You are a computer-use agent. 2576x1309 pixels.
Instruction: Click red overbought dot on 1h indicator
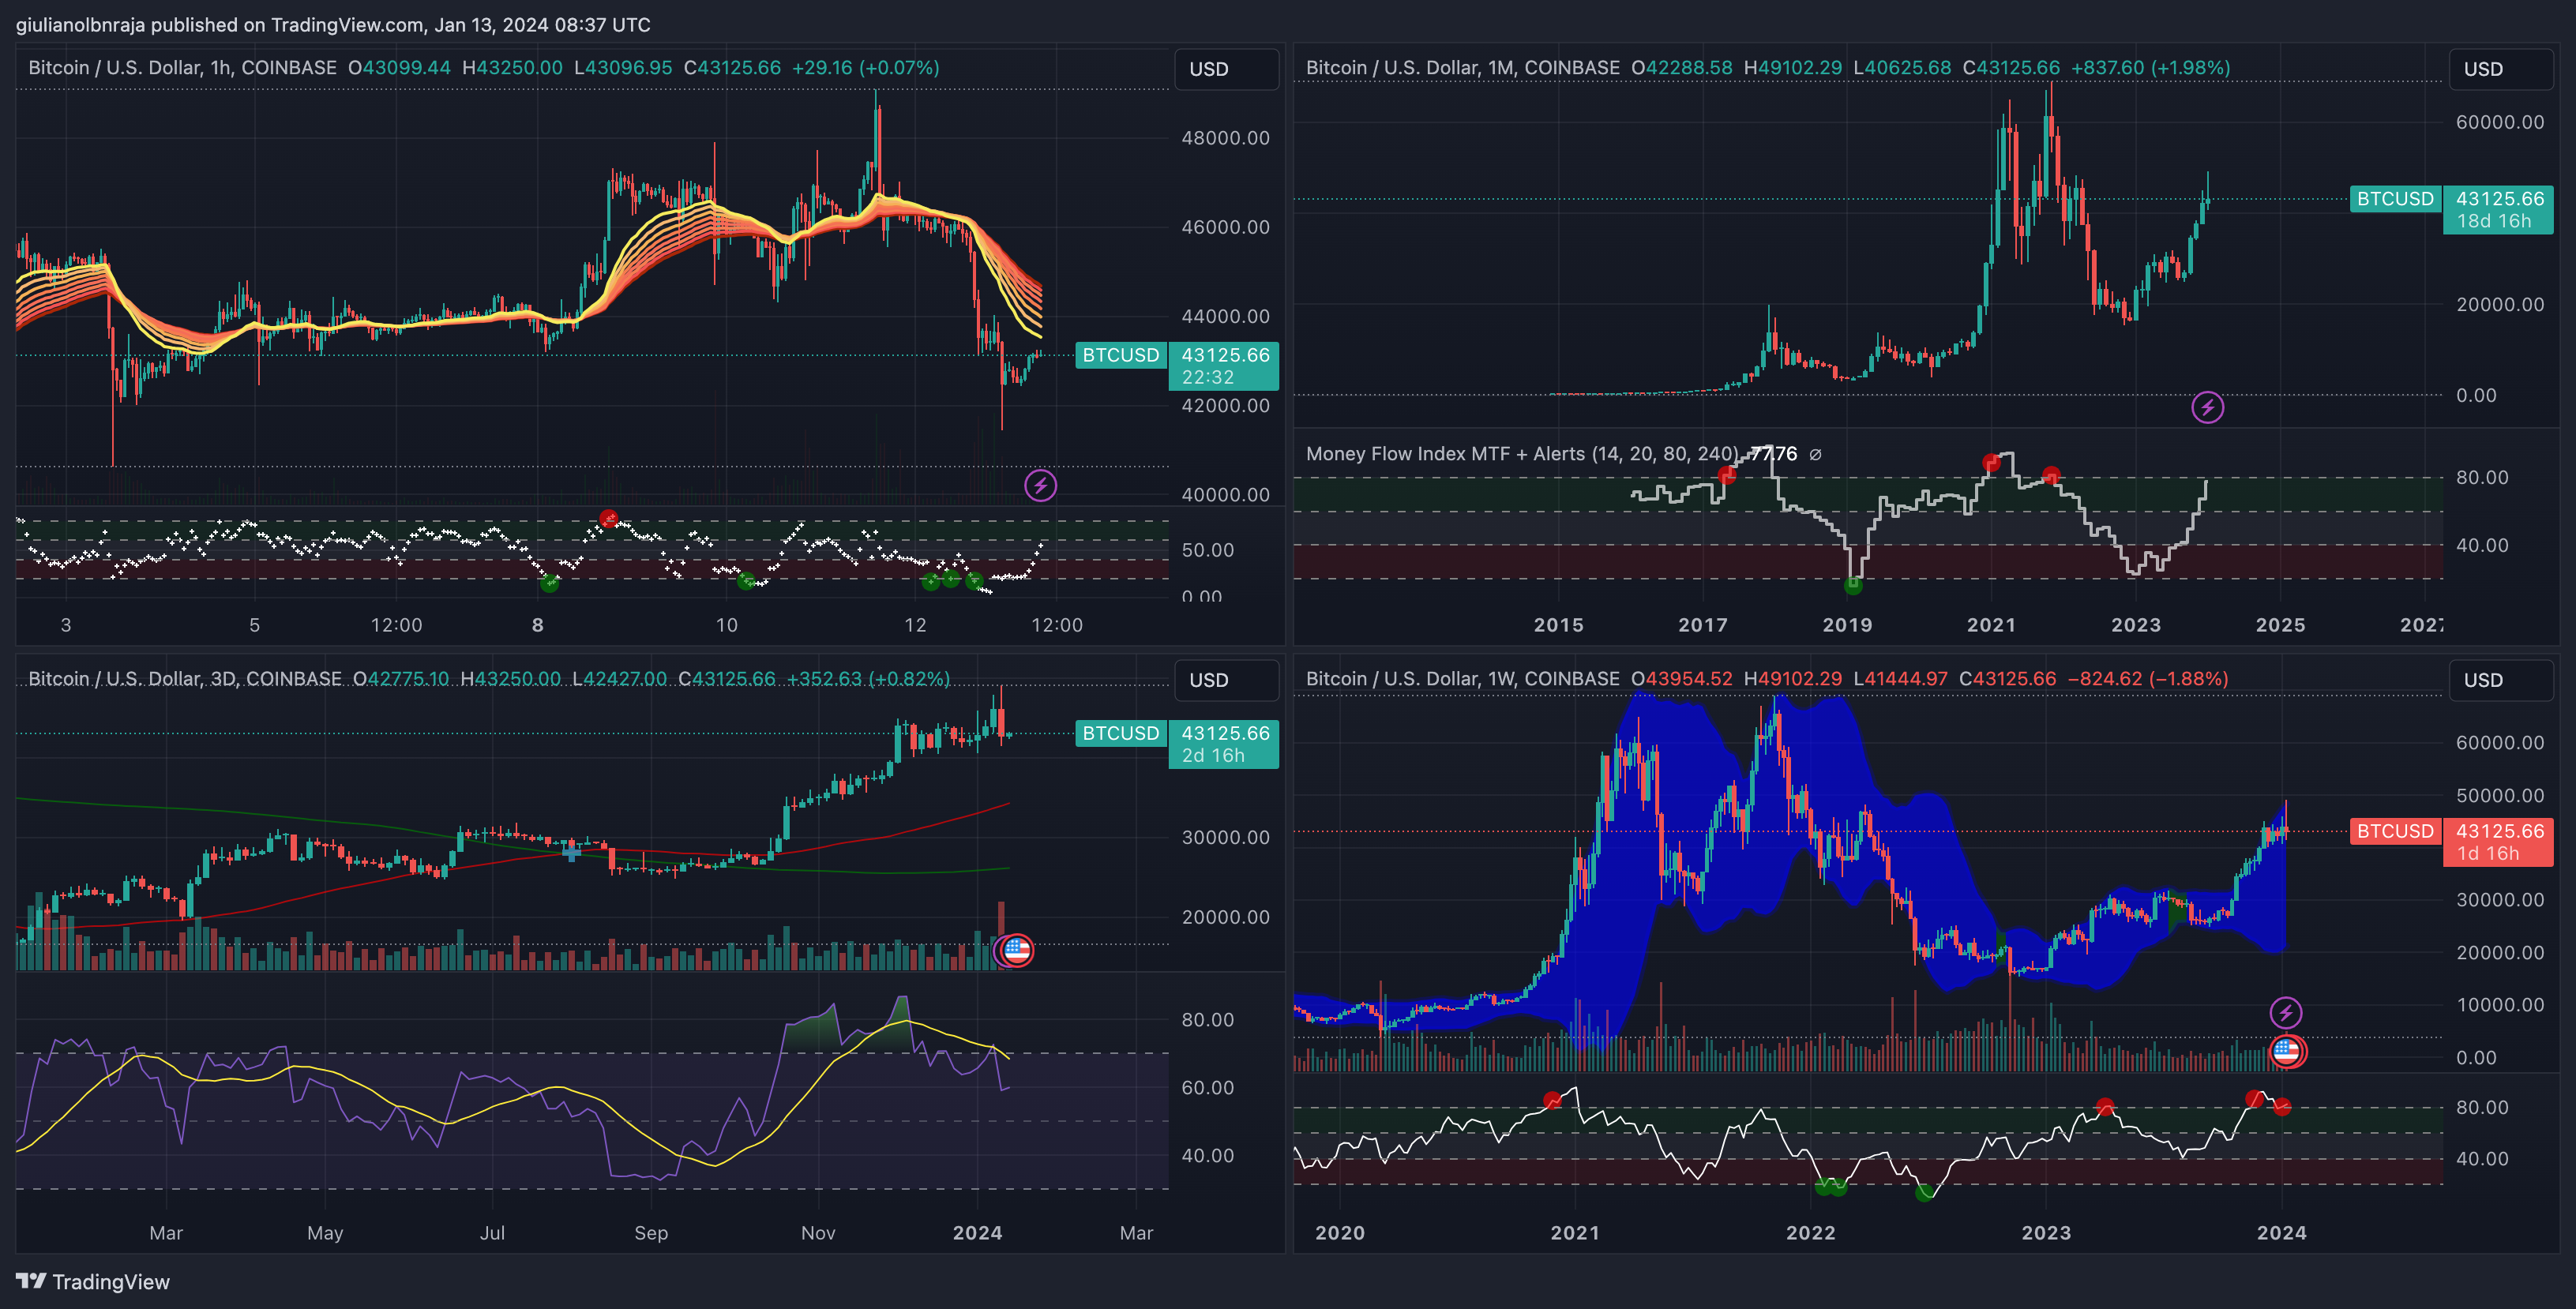(x=608, y=518)
